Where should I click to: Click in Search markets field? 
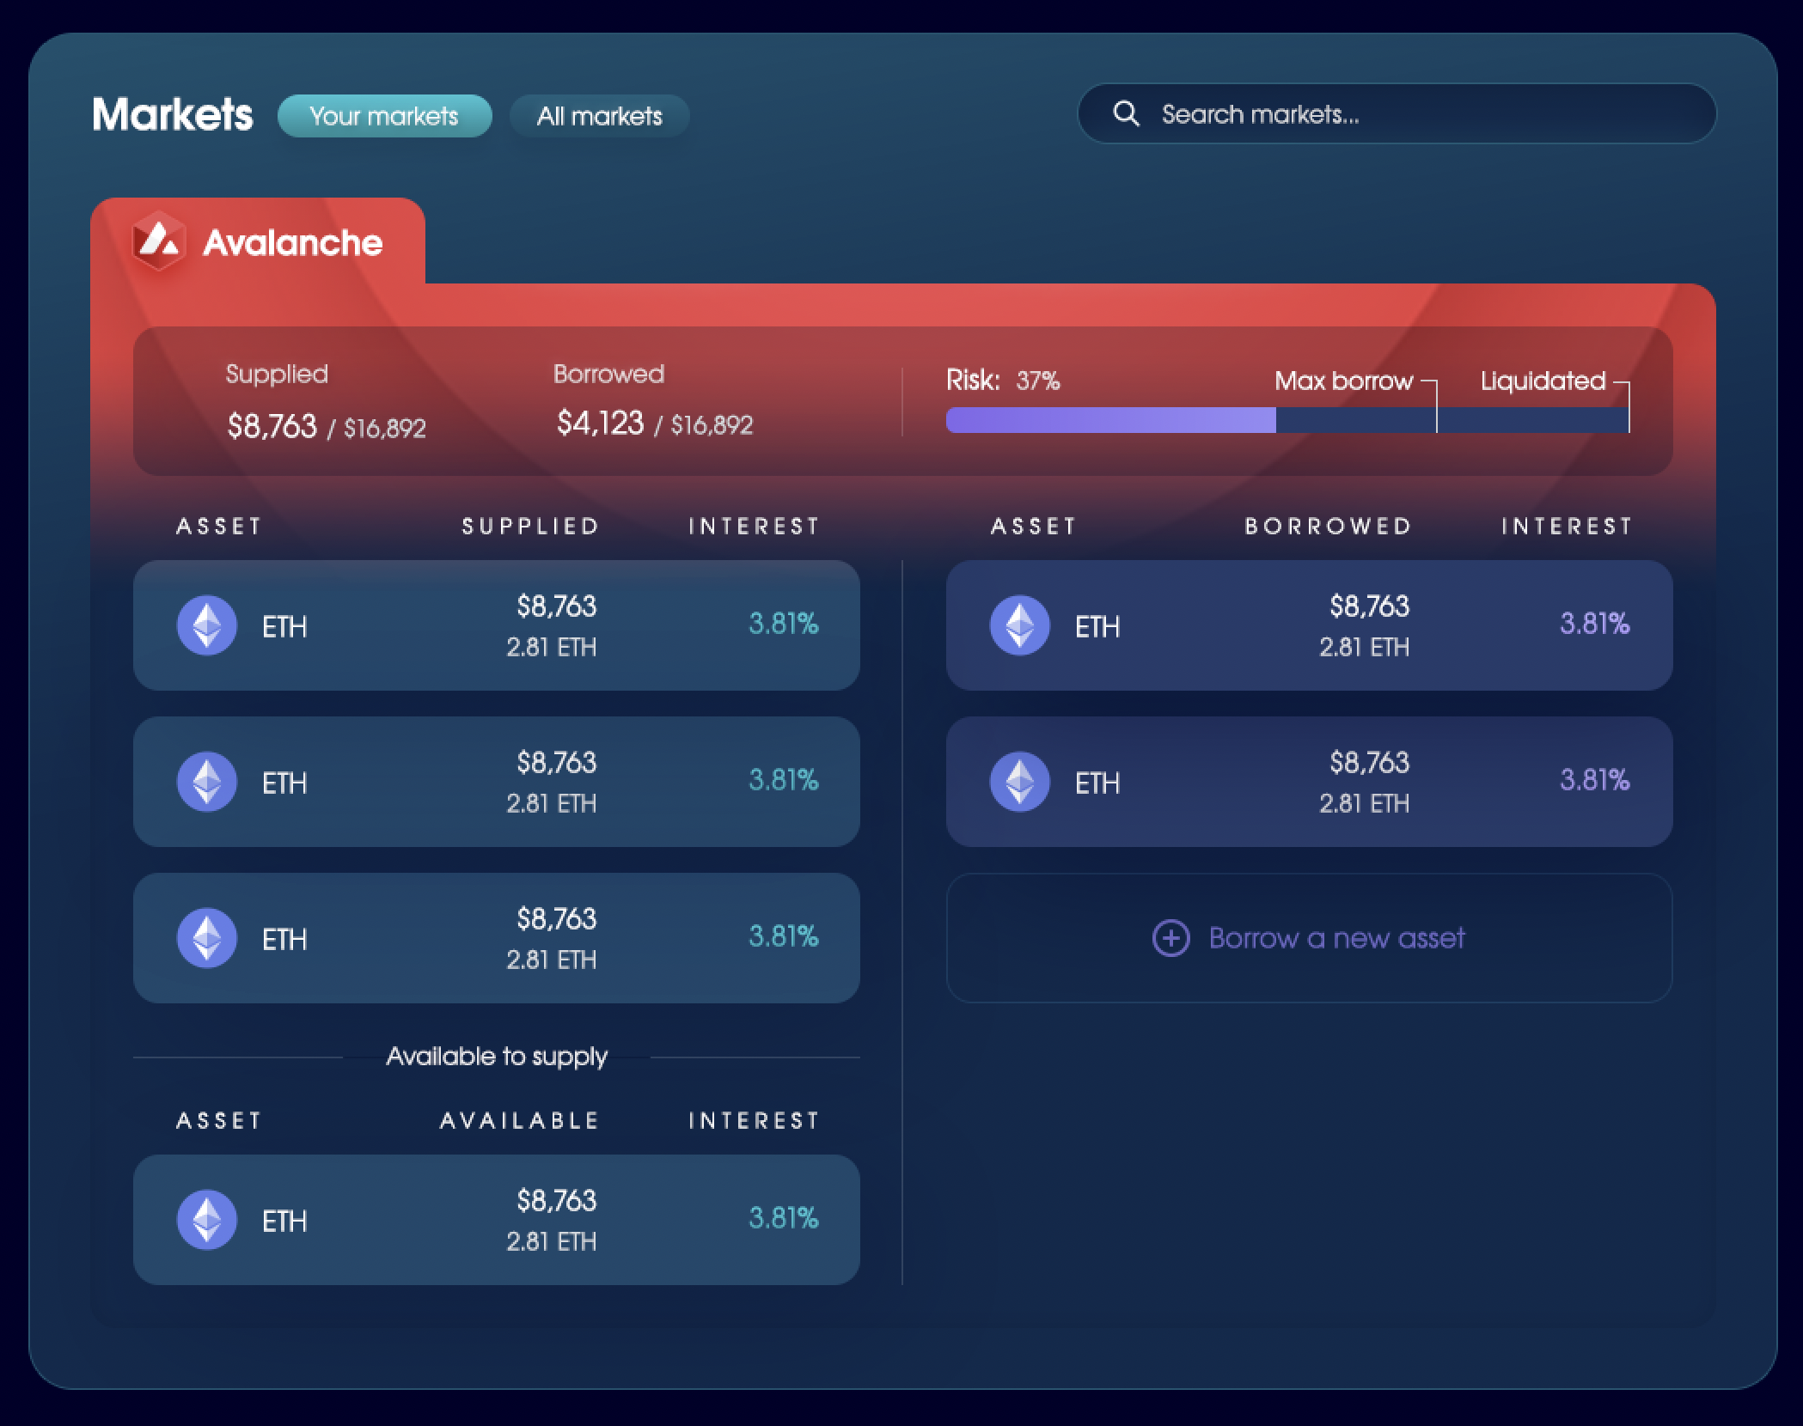tap(1418, 114)
